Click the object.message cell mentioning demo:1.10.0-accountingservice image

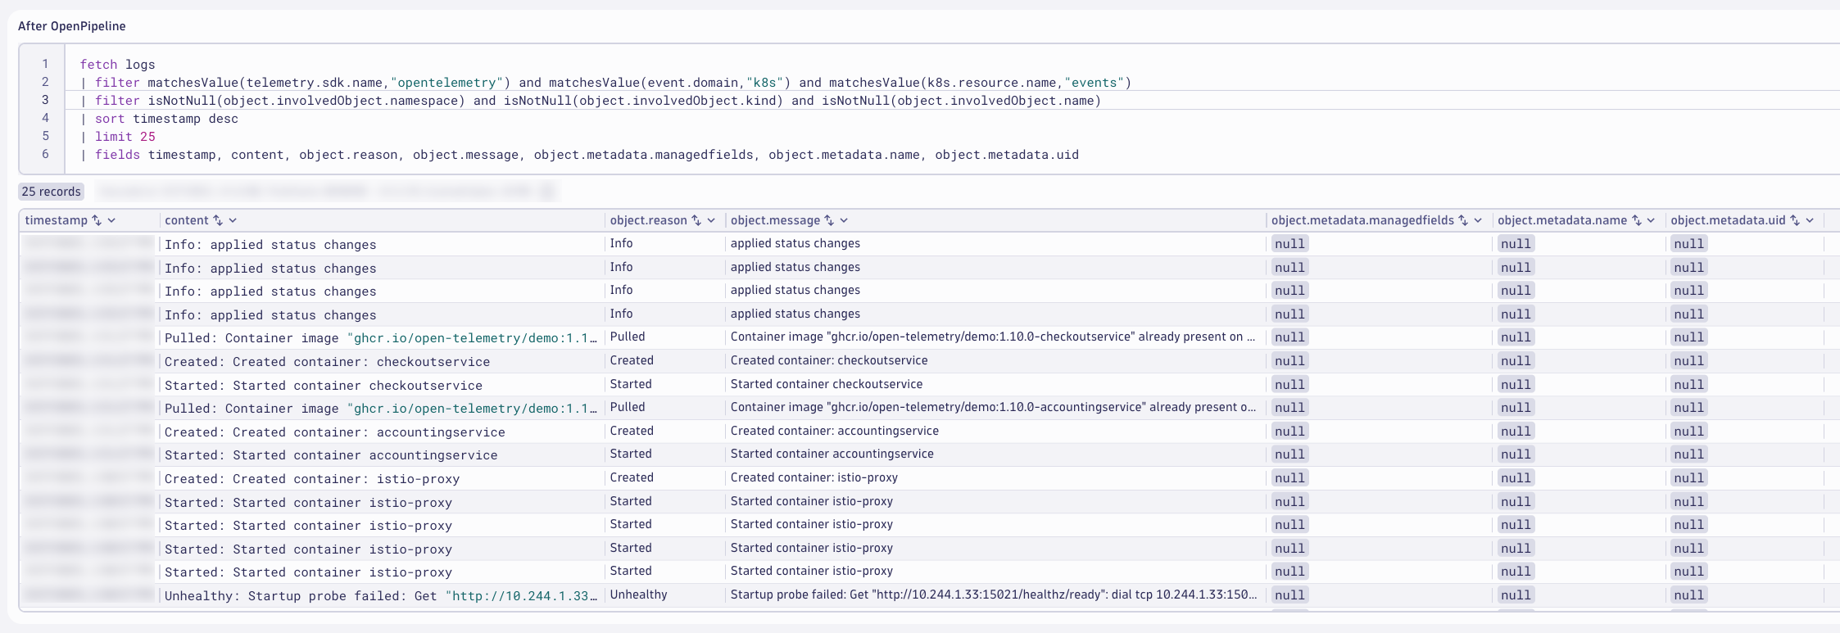pos(993,407)
